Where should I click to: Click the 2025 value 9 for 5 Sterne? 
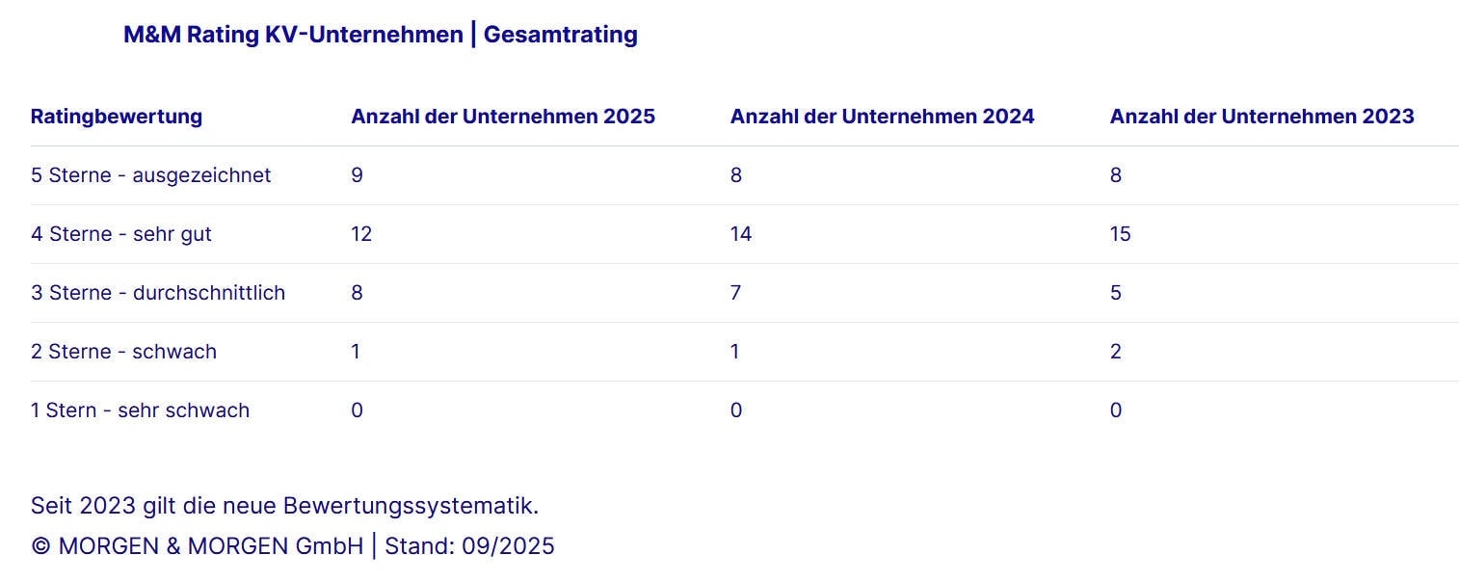(x=358, y=175)
